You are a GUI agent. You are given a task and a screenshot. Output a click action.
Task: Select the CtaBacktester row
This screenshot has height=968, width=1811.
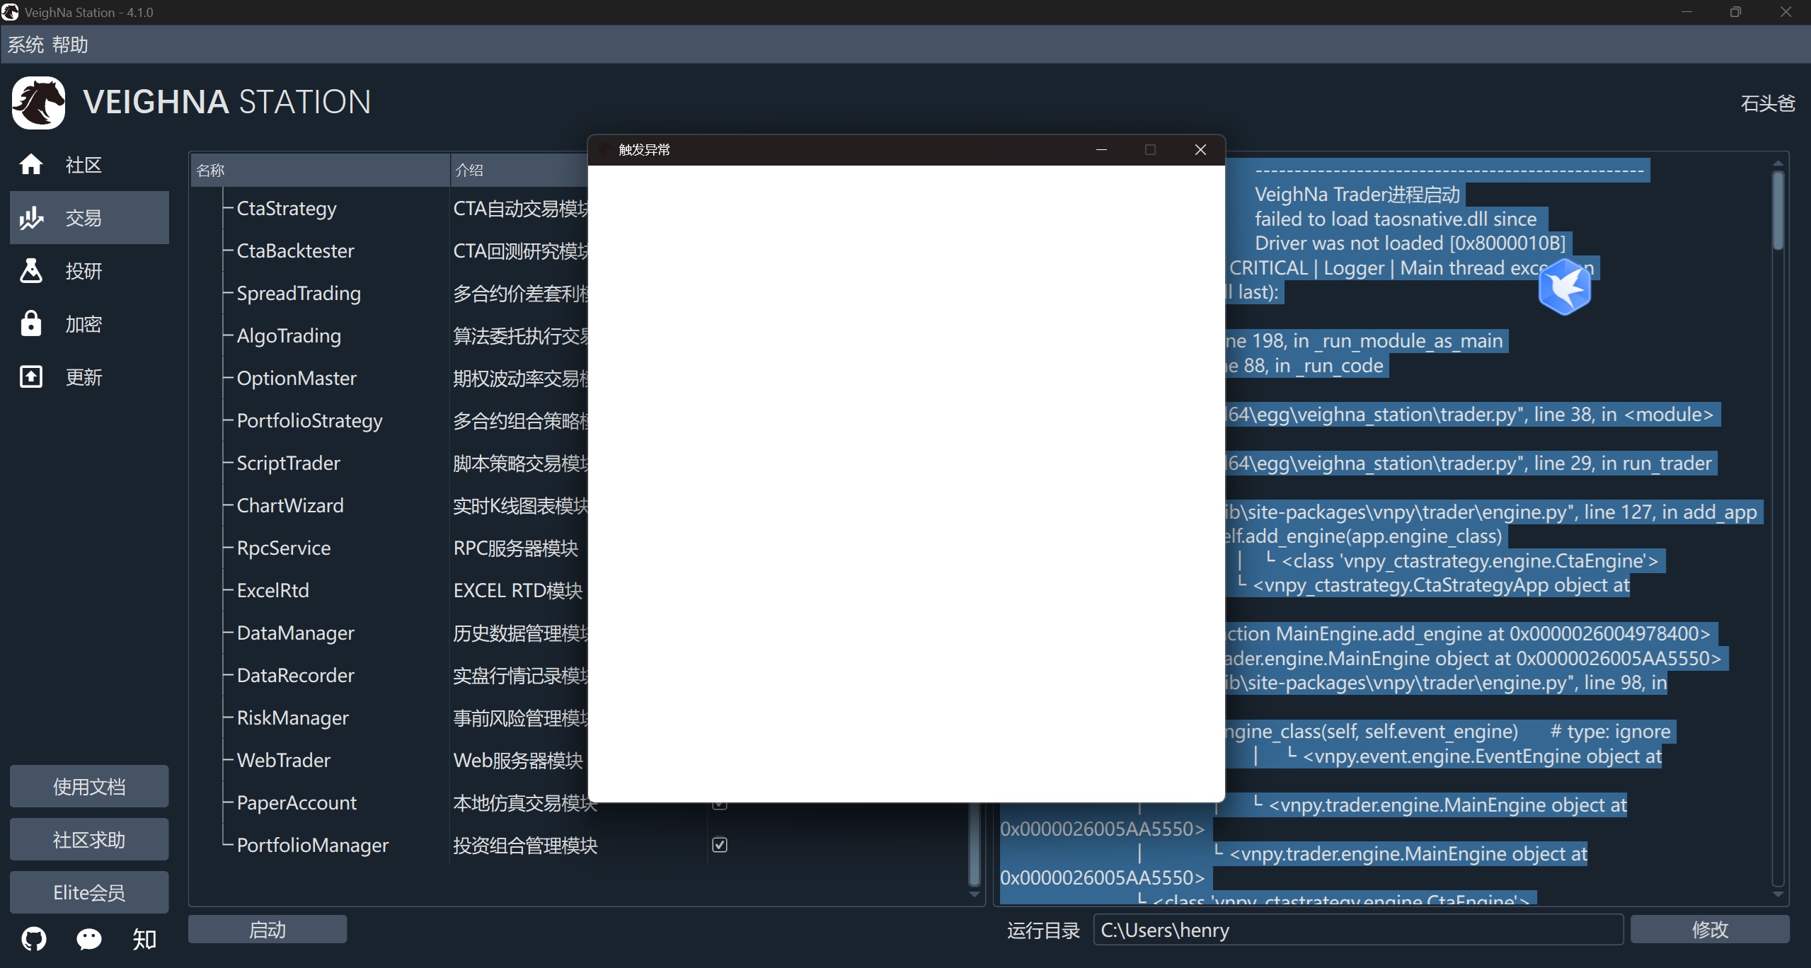click(x=295, y=250)
